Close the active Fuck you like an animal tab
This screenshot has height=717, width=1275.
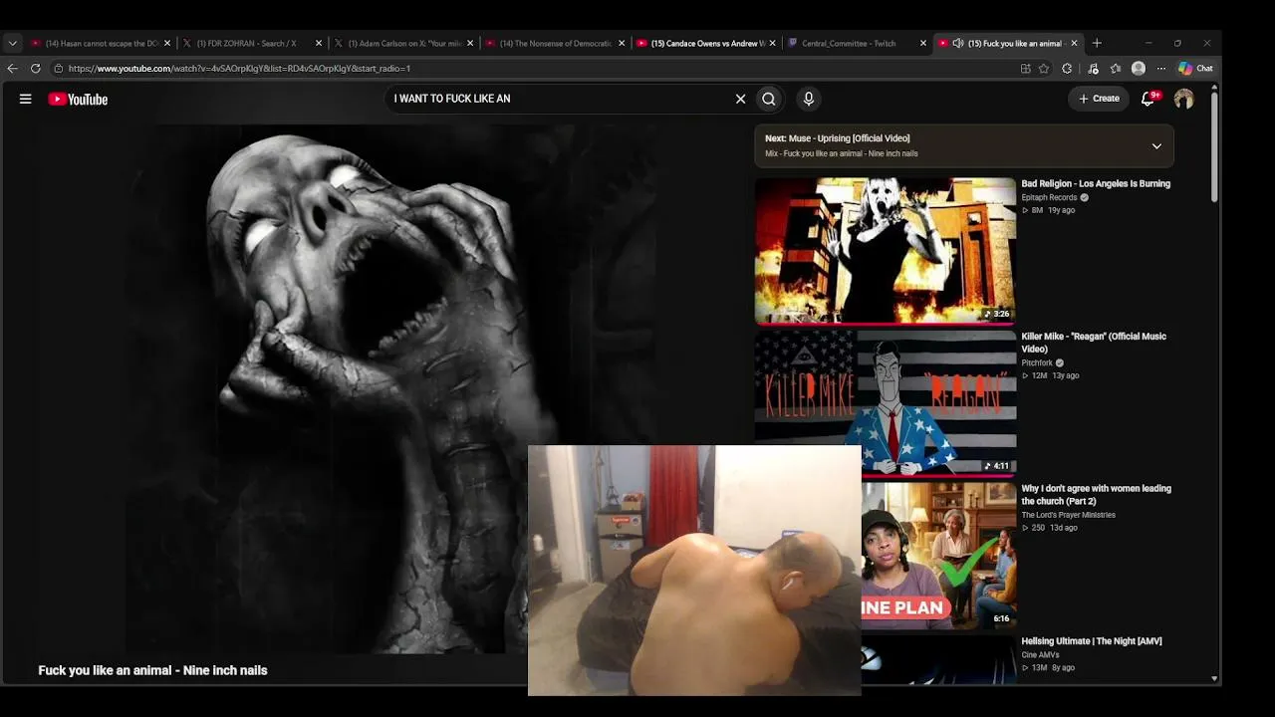[x=1074, y=43]
